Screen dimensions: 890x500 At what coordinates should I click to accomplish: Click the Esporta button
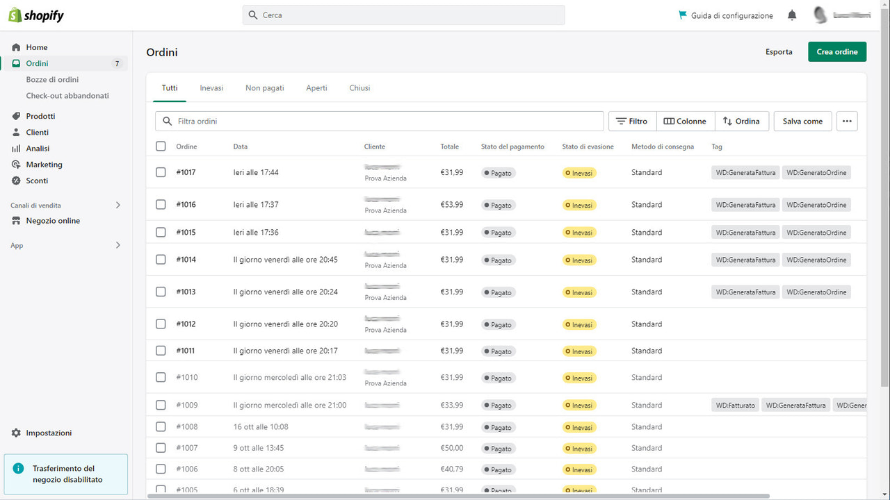pyautogui.click(x=779, y=51)
